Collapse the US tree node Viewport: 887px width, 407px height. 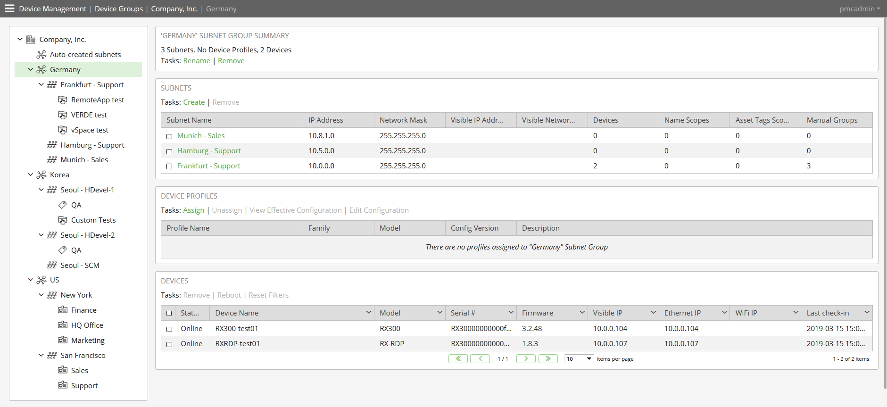point(31,280)
